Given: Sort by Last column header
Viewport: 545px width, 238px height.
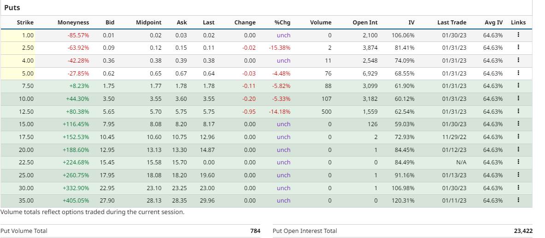Looking at the screenshot, I should (x=209, y=23).
